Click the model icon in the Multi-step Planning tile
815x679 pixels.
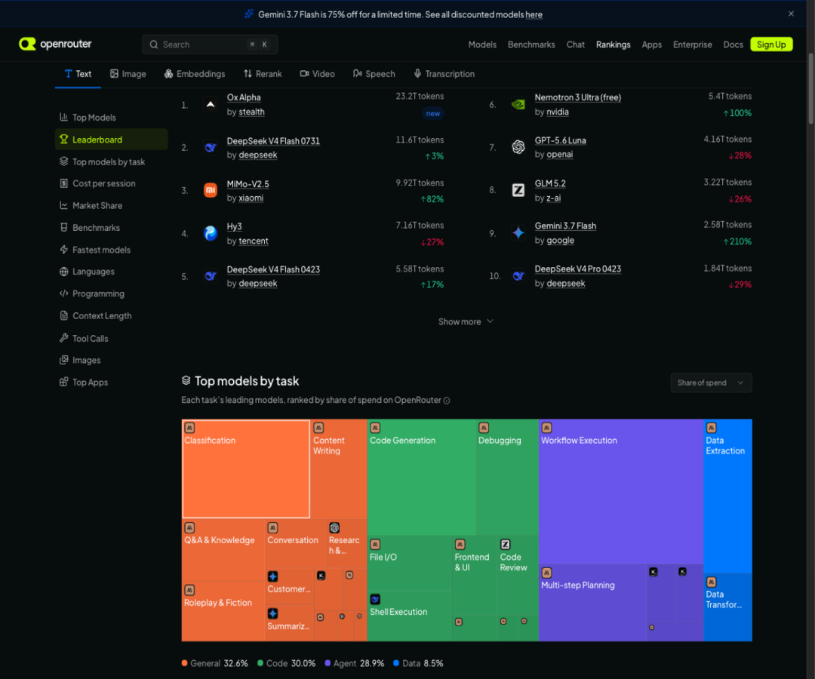pyautogui.click(x=546, y=573)
